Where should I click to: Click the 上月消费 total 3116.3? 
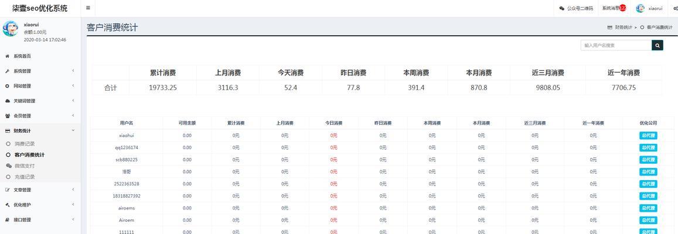[x=228, y=88]
